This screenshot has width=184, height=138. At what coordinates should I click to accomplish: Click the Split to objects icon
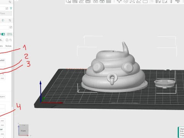click(95, 1)
